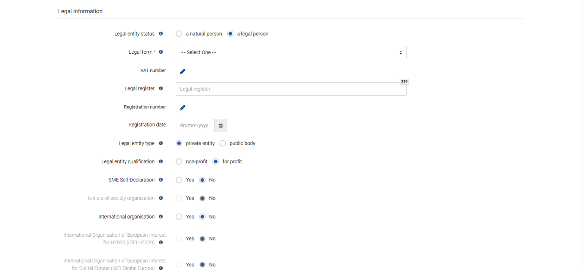Viewport: 583px width, 270px height.
Task: Click the Legal register text field
Action: point(291,89)
